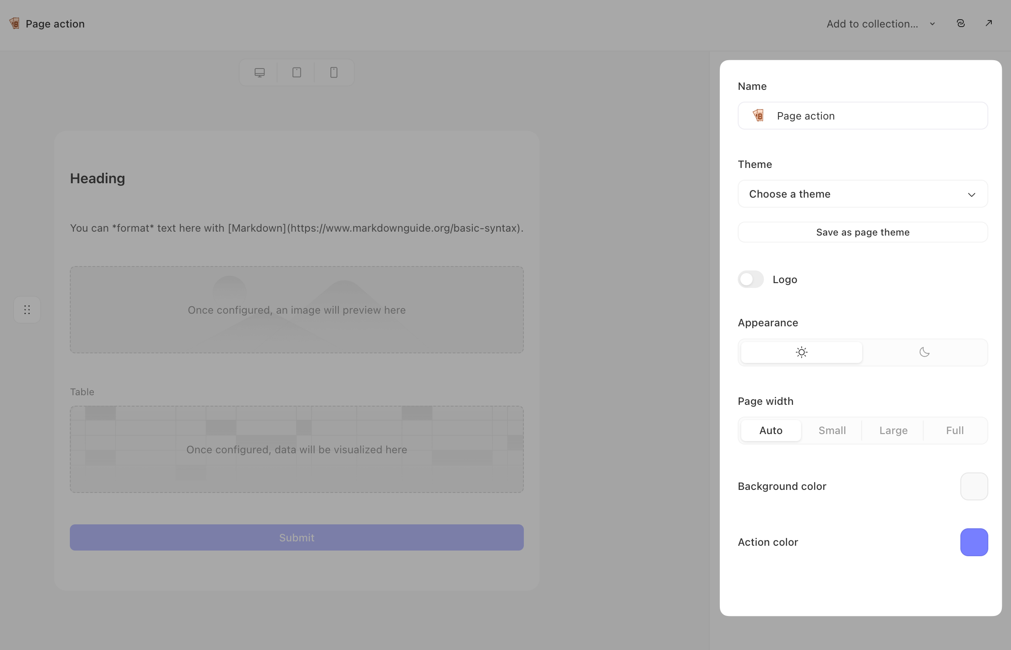1011x650 pixels.
Task: Click the Theme section label
Action: [755, 164]
